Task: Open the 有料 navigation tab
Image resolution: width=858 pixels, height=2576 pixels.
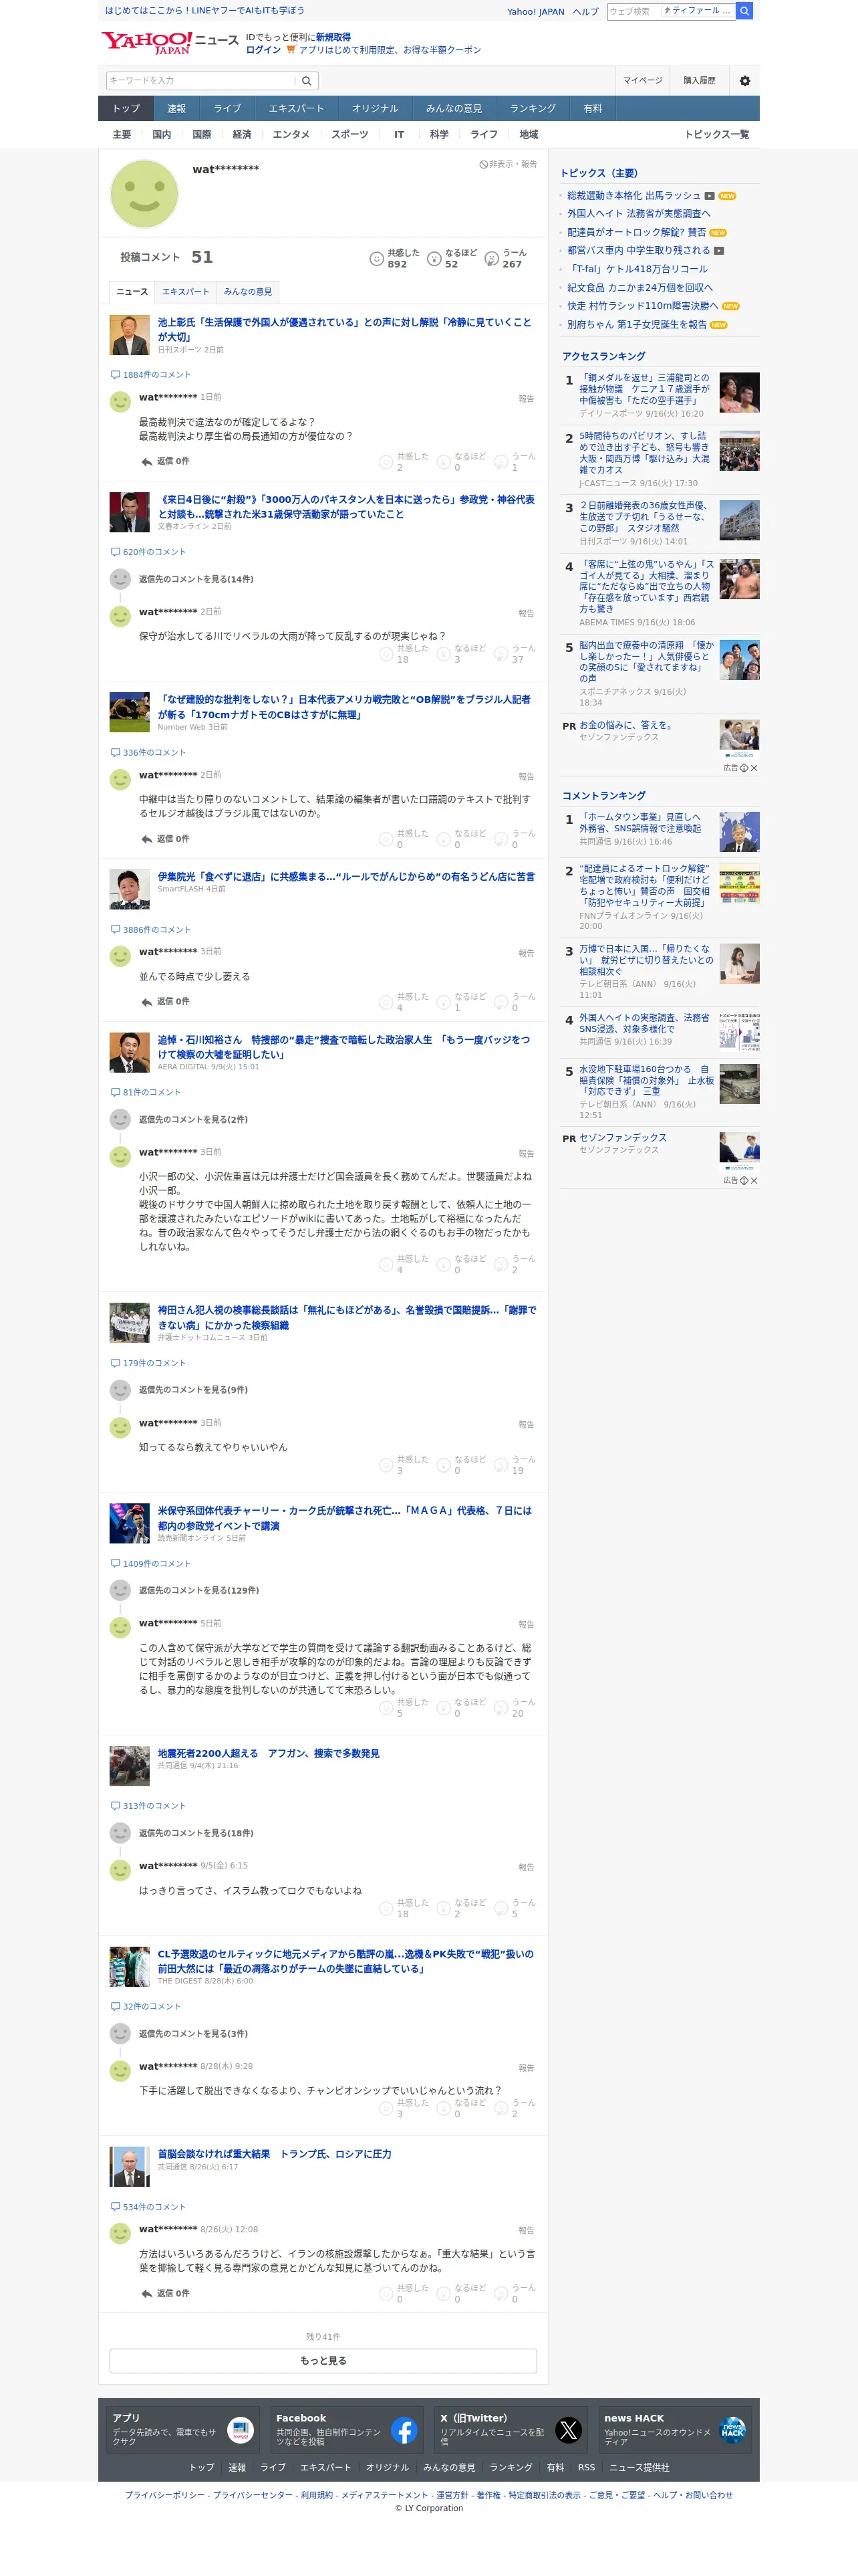Action: click(x=593, y=108)
